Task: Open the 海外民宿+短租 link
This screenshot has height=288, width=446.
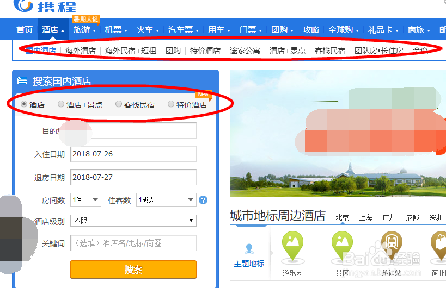Action: [x=131, y=51]
